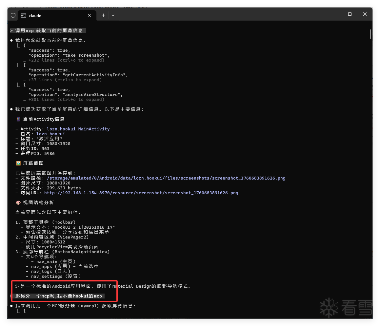Click the phone emoji before 当前Activity信息
This screenshot has height=326, width=380.
tap(18, 119)
